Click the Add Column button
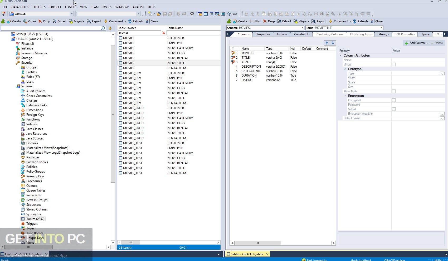 coord(415,43)
